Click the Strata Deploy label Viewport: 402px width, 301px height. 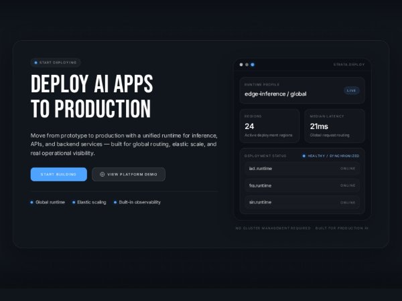[348, 65]
